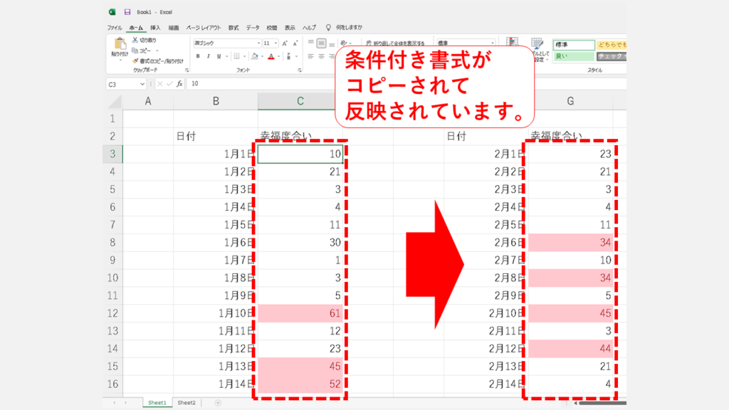Toggle Bold formatting

tap(199, 56)
